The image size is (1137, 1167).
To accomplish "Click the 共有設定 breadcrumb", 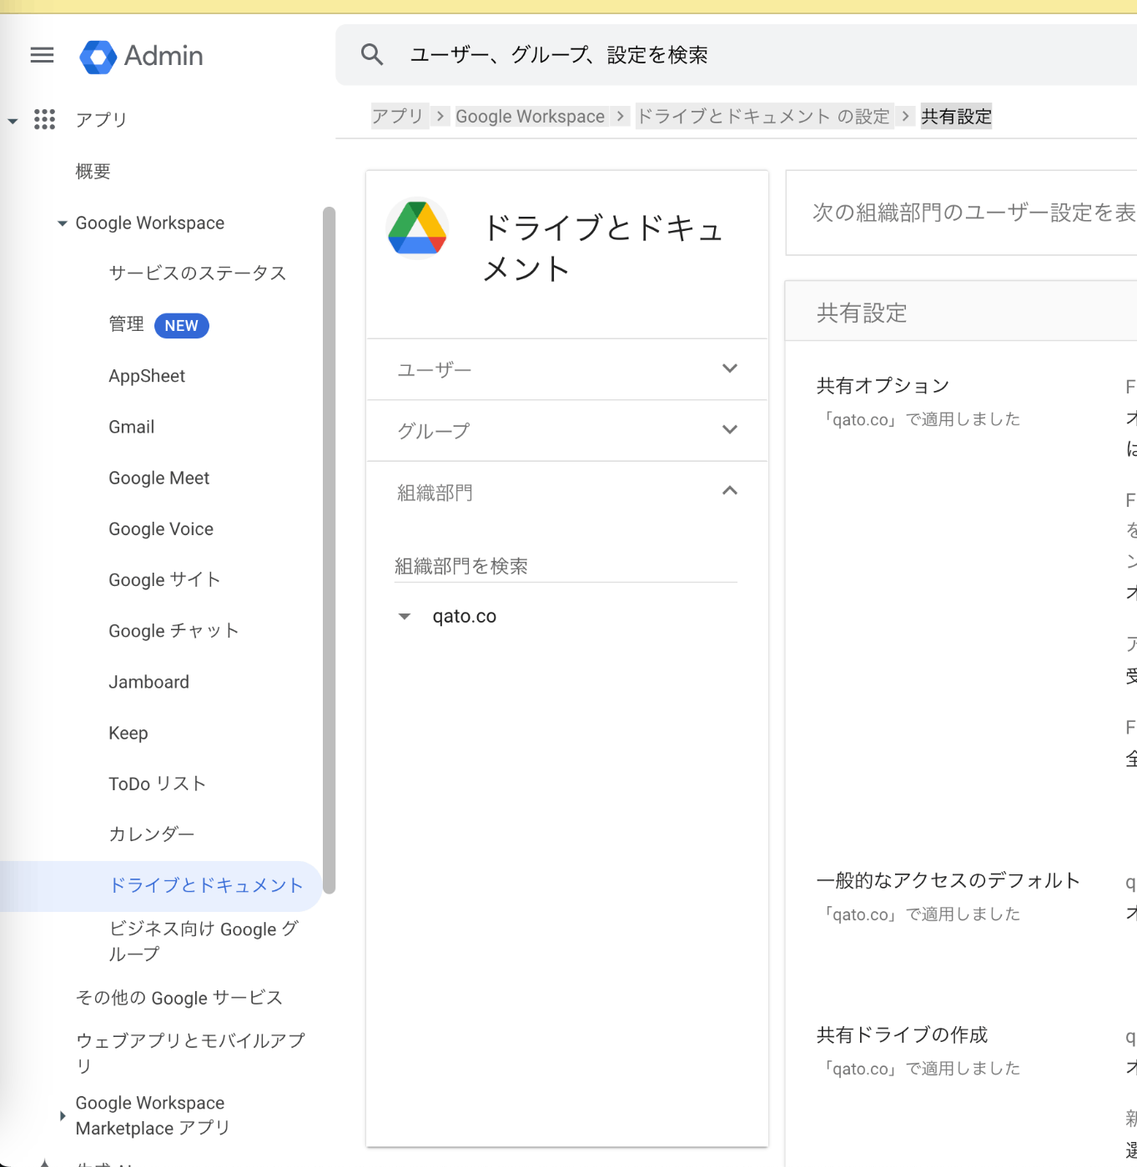I will [x=956, y=116].
